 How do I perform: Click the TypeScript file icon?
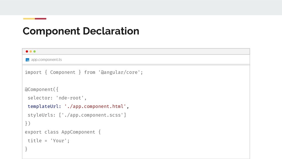click(x=27, y=60)
